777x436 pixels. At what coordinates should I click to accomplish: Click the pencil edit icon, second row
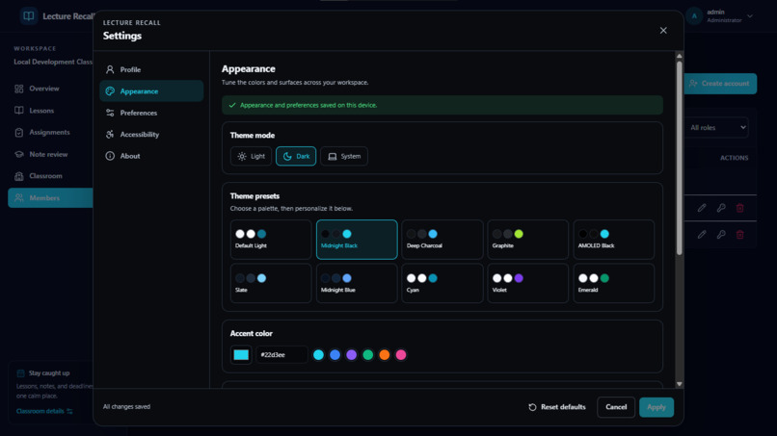click(x=702, y=235)
